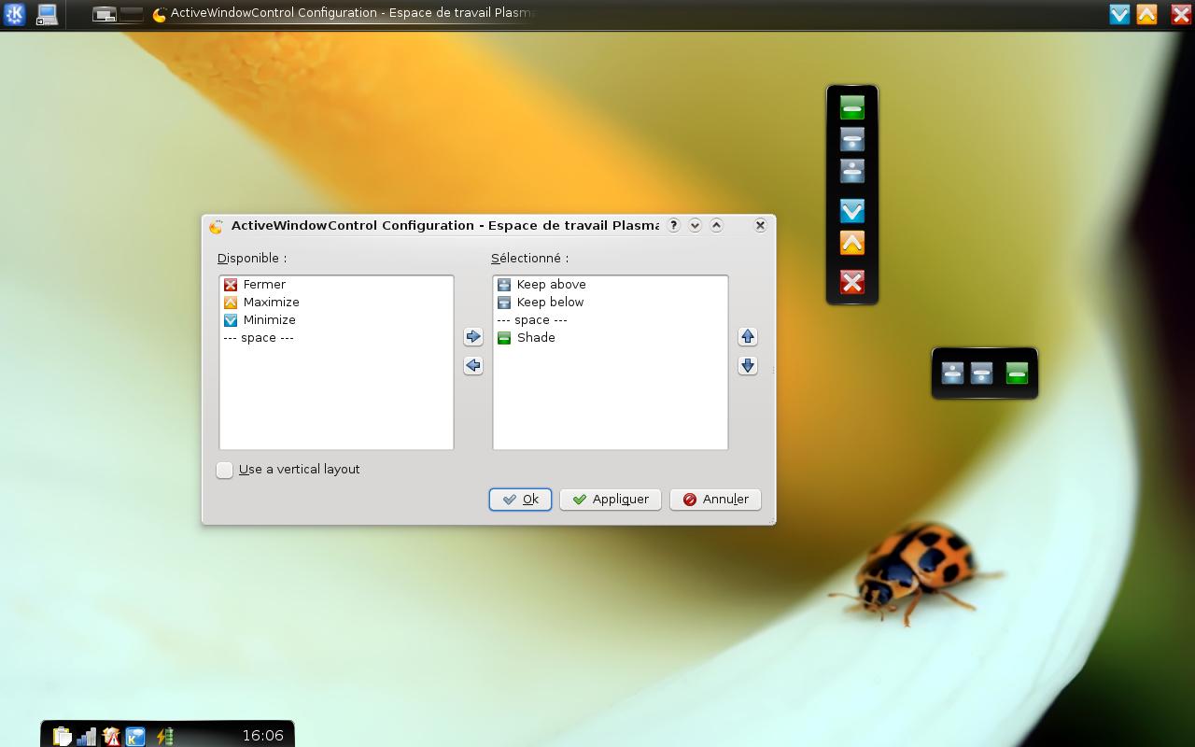Open the package update warning tray icon
The image size is (1195, 747).
(x=112, y=736)
